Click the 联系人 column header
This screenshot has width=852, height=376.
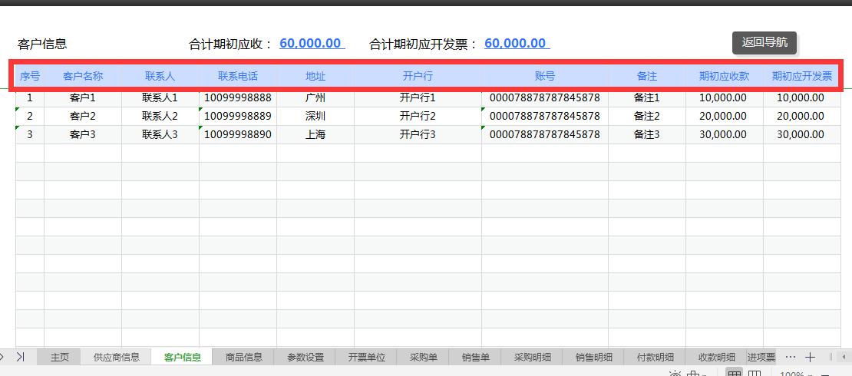160,76
